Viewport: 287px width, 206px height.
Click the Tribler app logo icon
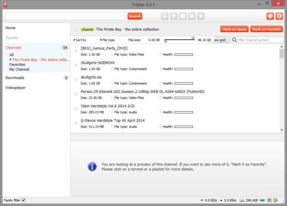pyautogui.click(x=5, y=4)
